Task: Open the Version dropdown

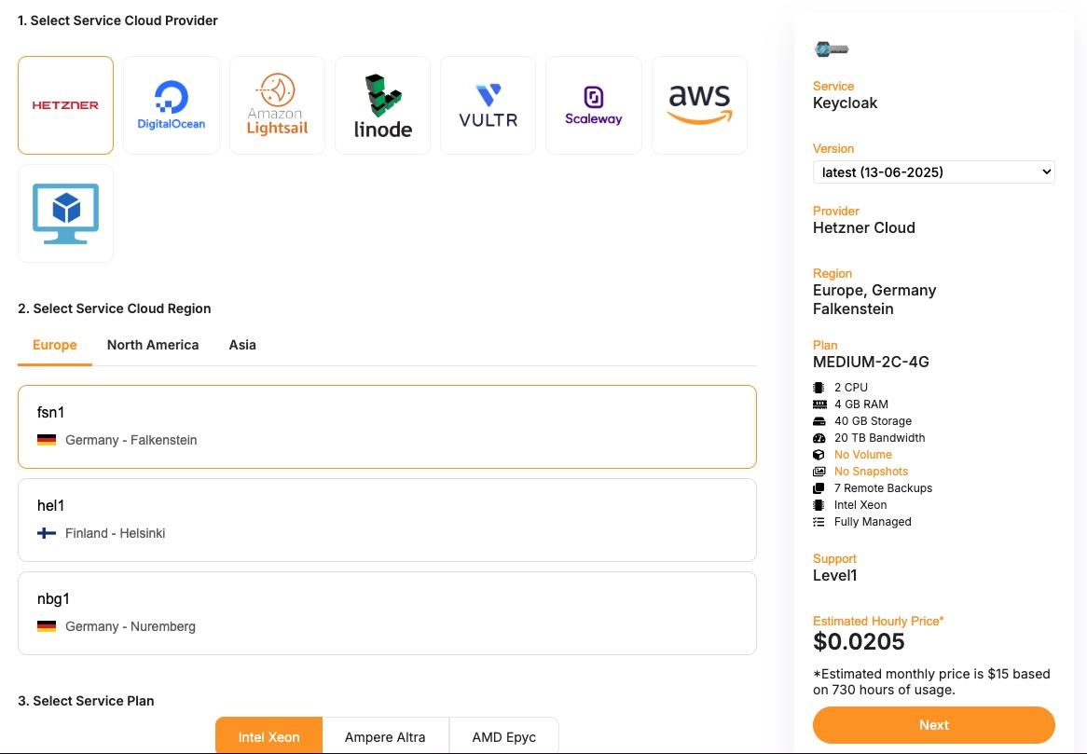Action: tap(933, 171)
